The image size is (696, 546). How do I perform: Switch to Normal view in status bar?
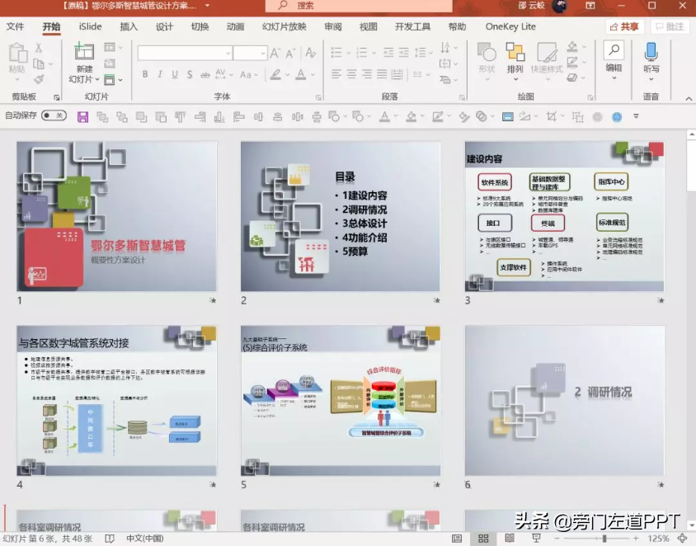point(457,539)
